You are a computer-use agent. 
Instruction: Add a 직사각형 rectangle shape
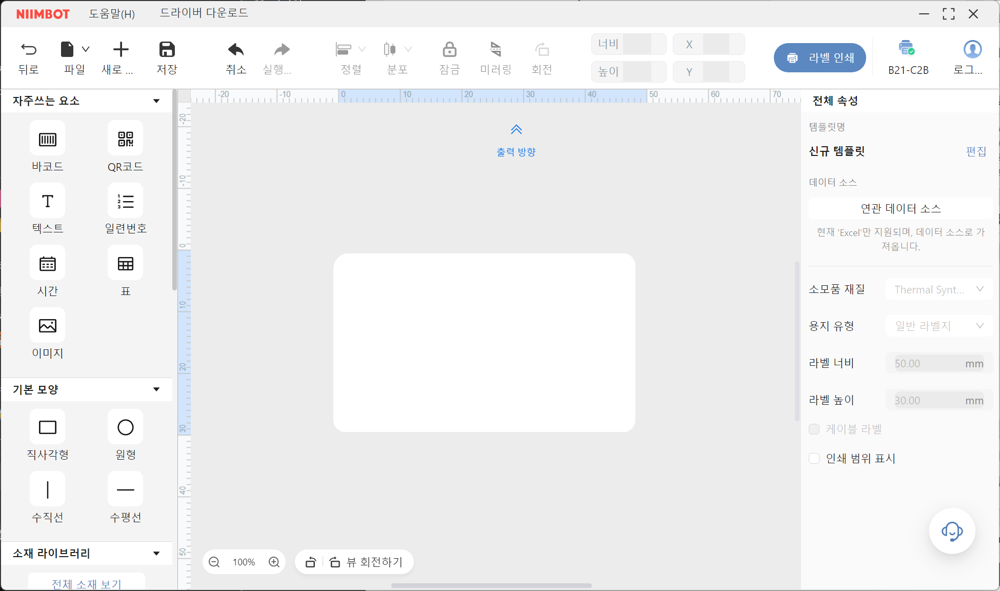pos(47,427)
